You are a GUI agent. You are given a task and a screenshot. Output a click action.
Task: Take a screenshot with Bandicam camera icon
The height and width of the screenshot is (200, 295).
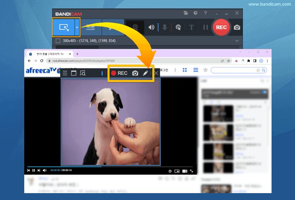point(237,27)
